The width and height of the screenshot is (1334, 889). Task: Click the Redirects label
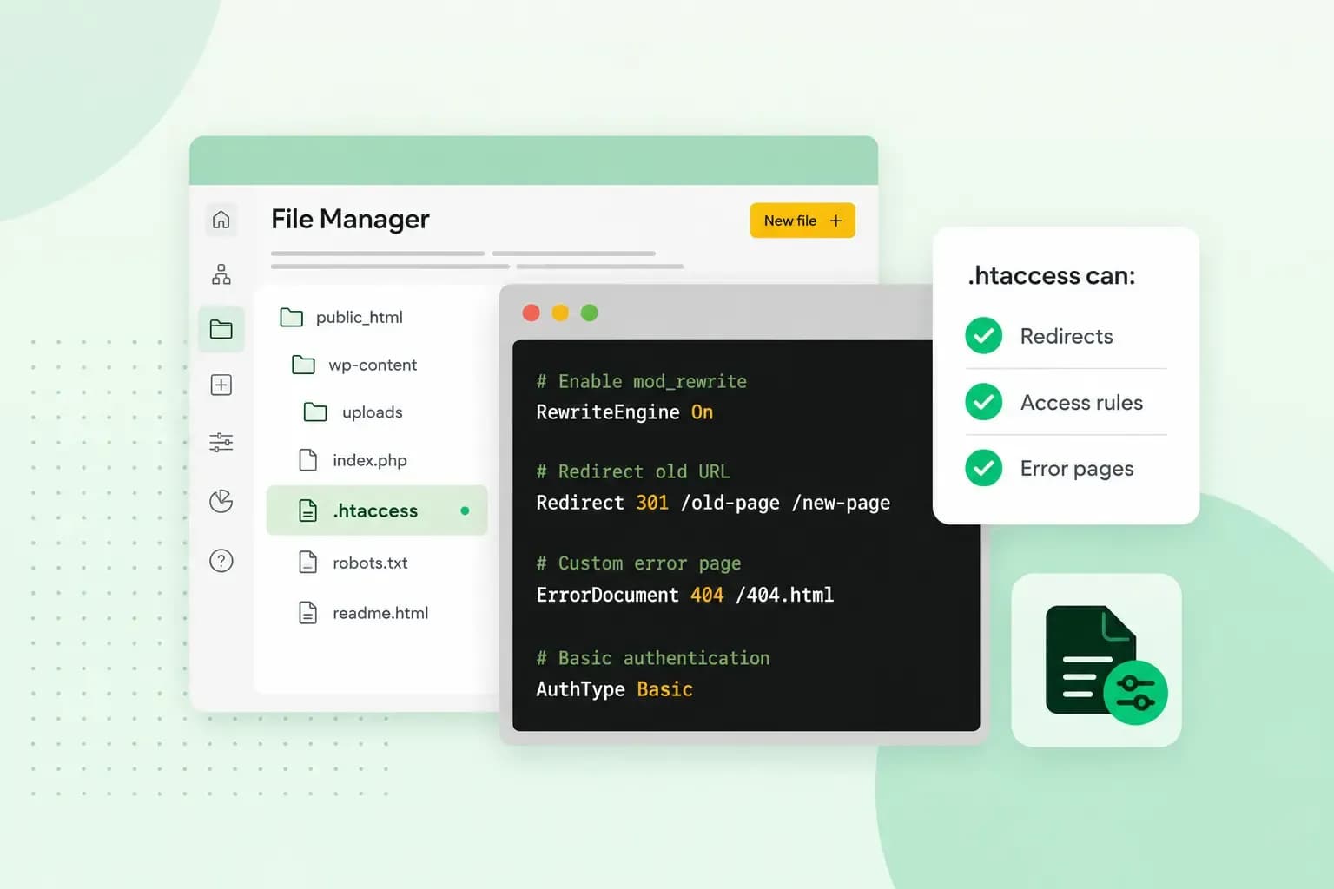1067,336
